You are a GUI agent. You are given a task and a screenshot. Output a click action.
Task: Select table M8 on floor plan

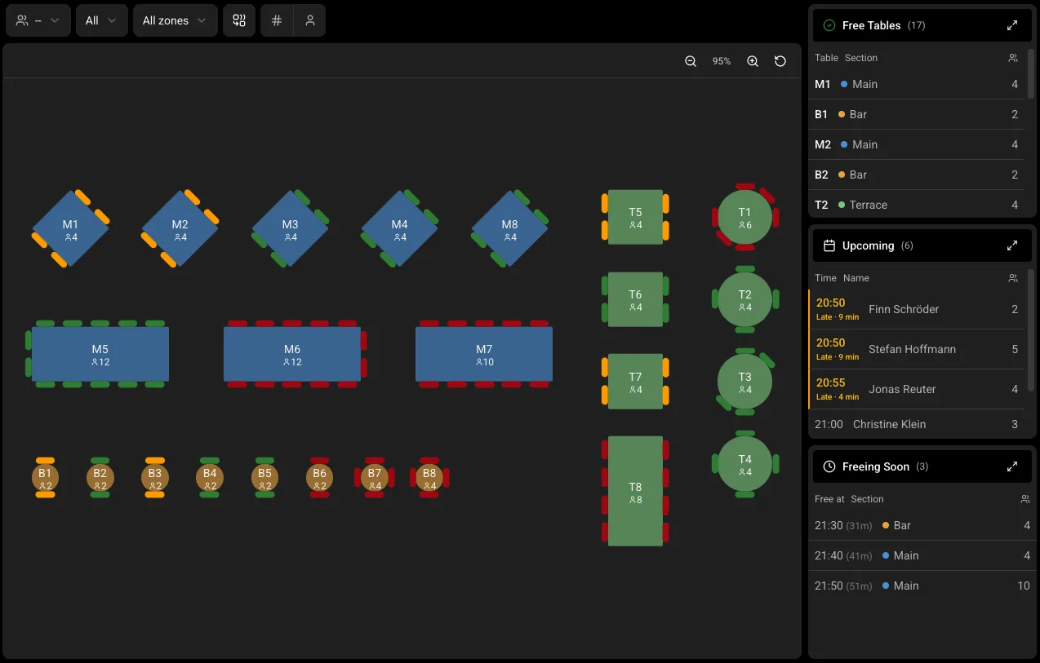[509, 229]
